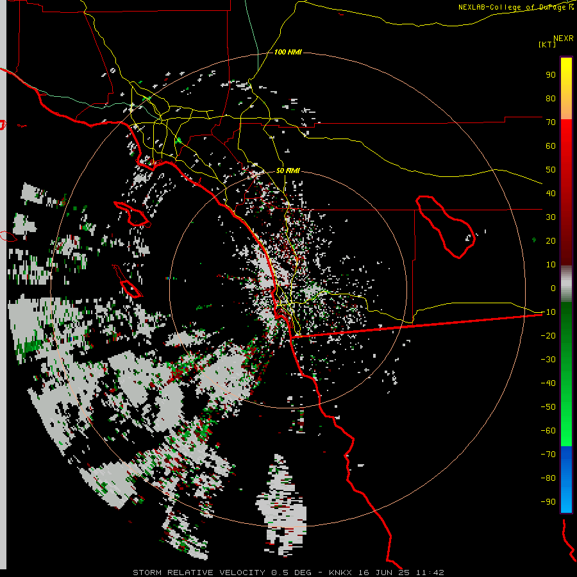Click the -40 value on the velocity scale
This screenshot has width=577, height=577.
coord(548,383)
